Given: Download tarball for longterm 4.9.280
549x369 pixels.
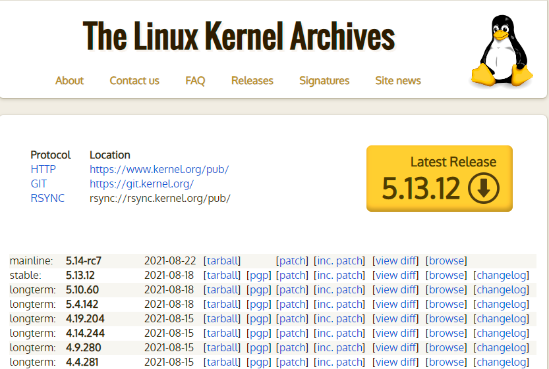Looking at the screenshot, I should (x=222, y=348).
